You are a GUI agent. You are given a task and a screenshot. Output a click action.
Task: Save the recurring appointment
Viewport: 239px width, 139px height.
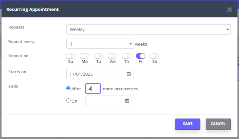coord(188,124)
